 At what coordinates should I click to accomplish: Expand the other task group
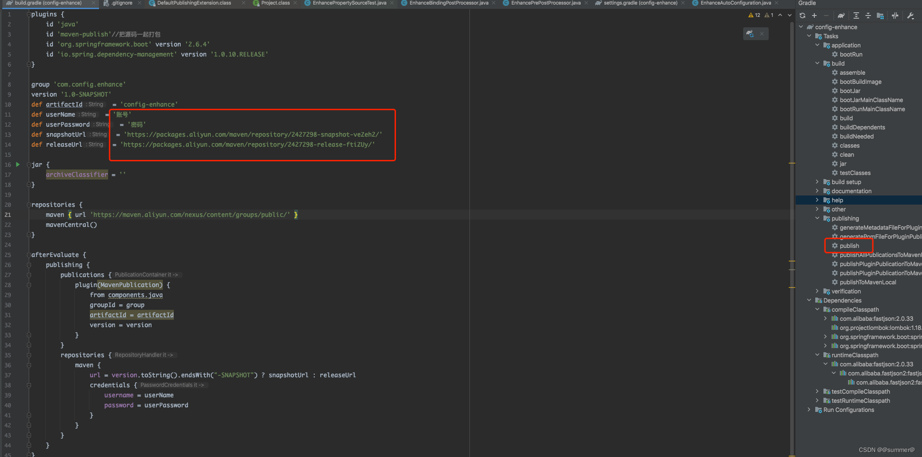(x=818, y=209)
